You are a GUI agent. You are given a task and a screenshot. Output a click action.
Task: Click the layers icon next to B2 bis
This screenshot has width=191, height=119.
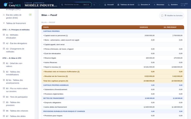tap(4, 80)
